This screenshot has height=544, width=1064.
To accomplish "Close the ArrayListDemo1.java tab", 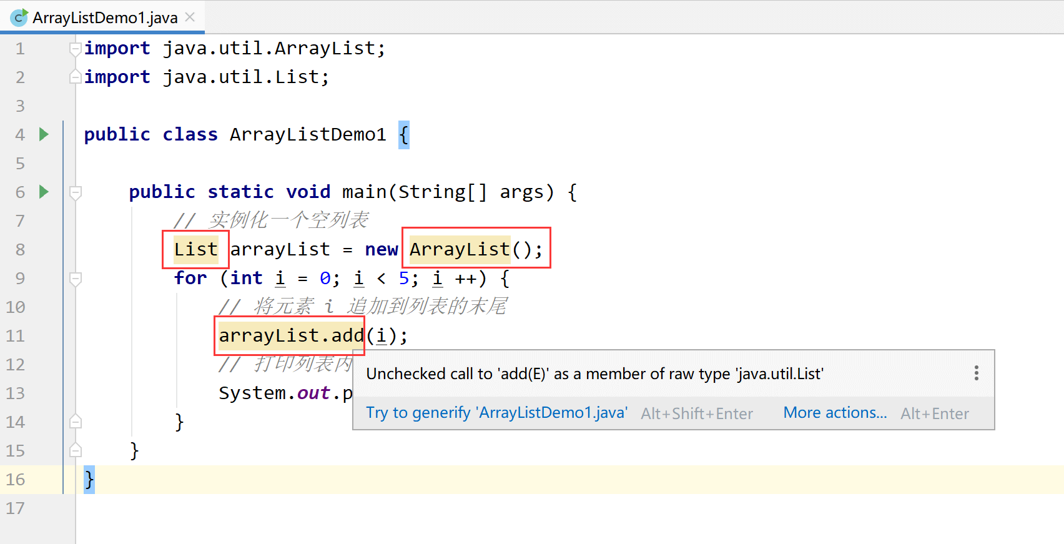I will pyautogui.click(x=190, y=17).
